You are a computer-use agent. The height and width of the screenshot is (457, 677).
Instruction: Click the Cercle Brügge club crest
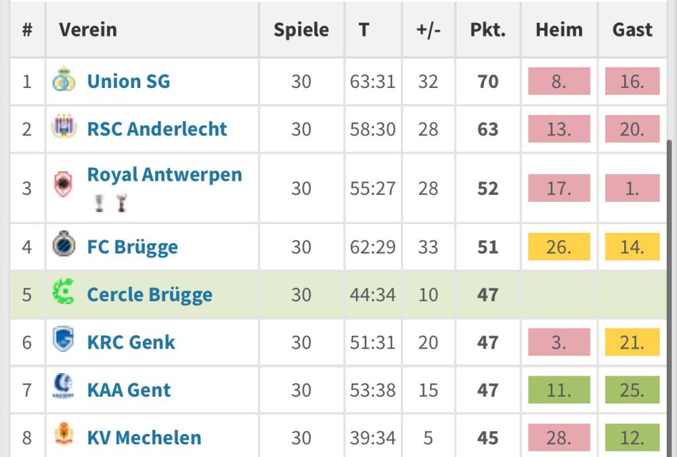click(64, 292)
